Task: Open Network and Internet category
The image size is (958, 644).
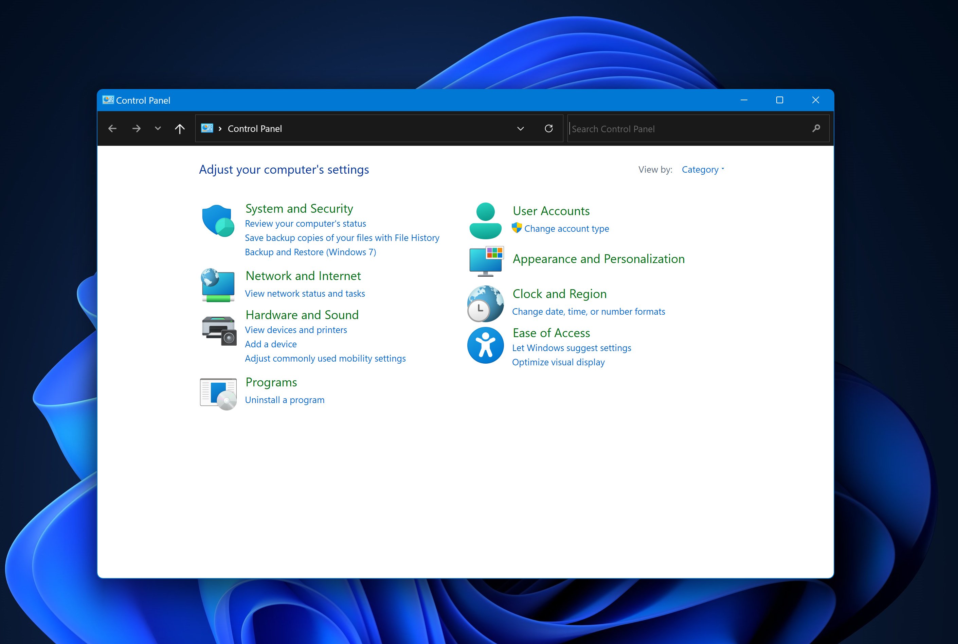Action: pyautogui.click(x=303, y=276)
